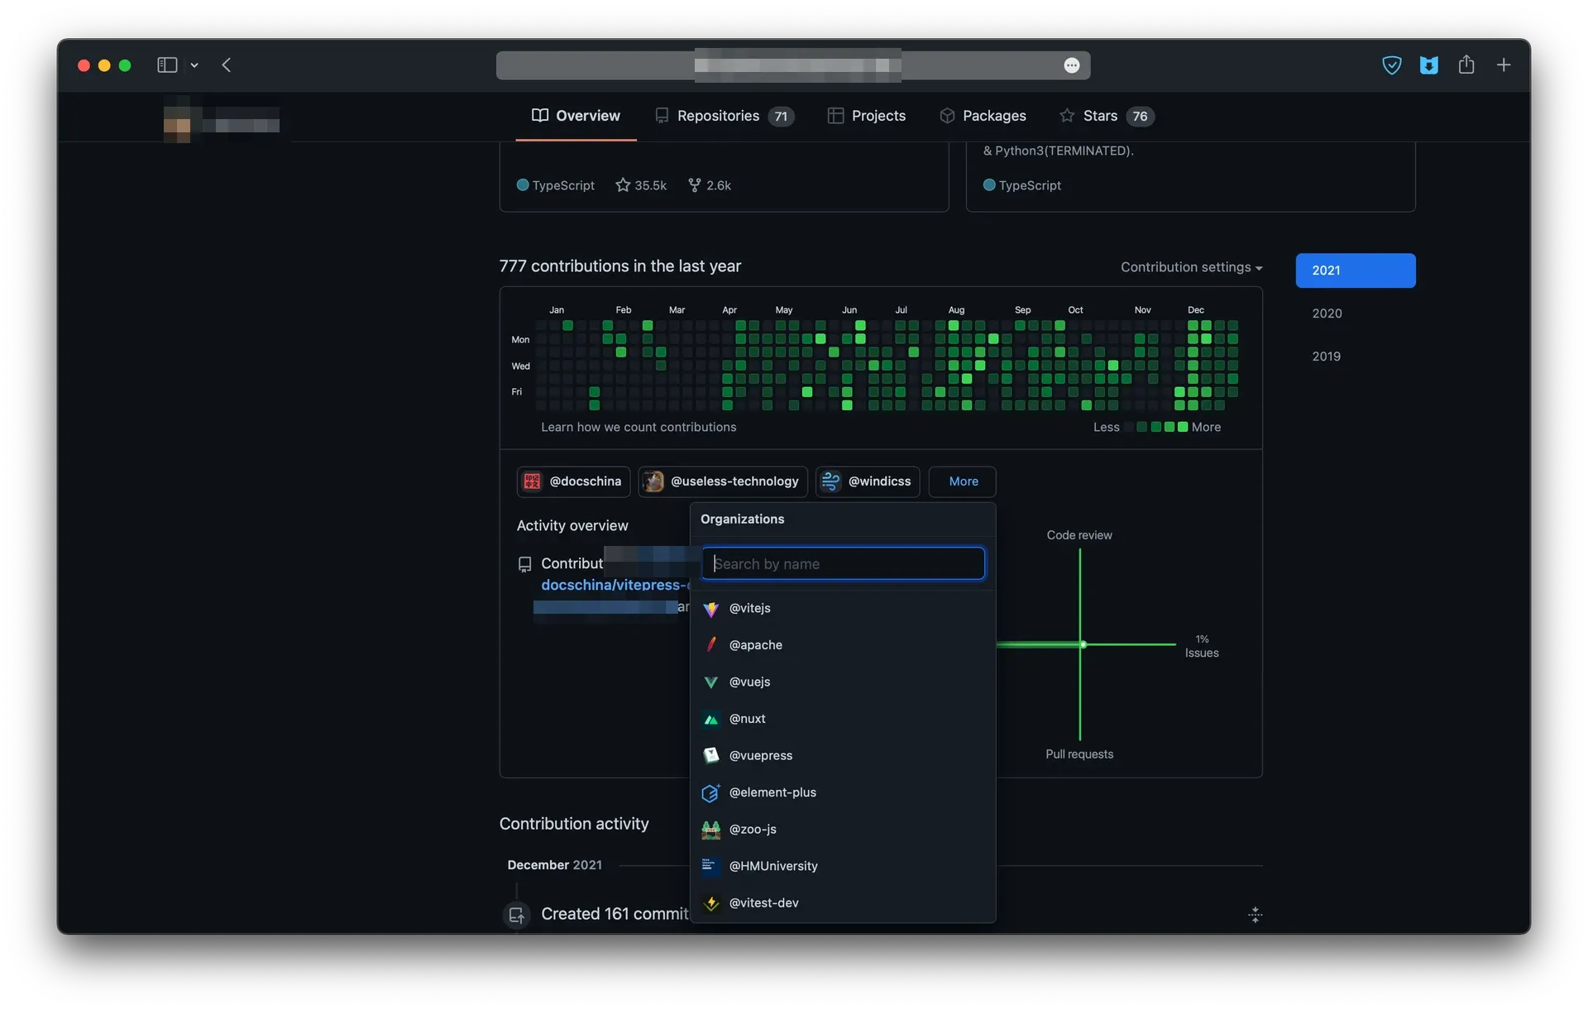Choose @vuepress from organizations list

pos(843,755)
